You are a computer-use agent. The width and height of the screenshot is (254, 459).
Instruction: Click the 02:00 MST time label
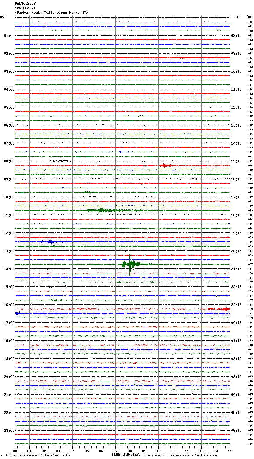point(9,54)
